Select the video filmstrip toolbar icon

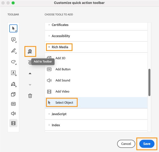point(13,123)
